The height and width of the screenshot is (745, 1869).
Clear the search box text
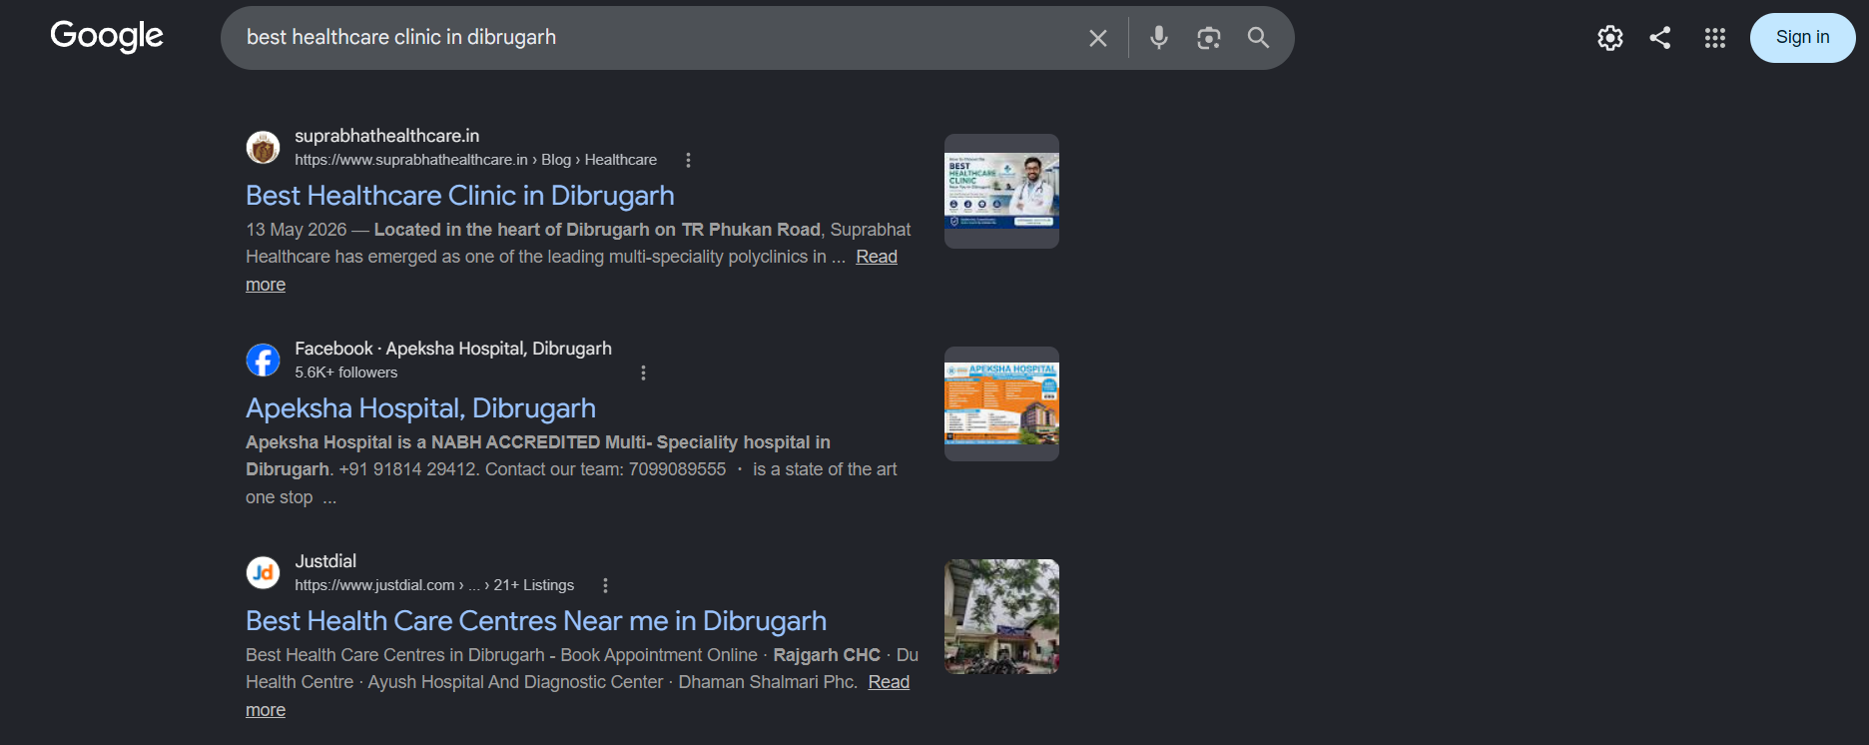pos(1098,38)
